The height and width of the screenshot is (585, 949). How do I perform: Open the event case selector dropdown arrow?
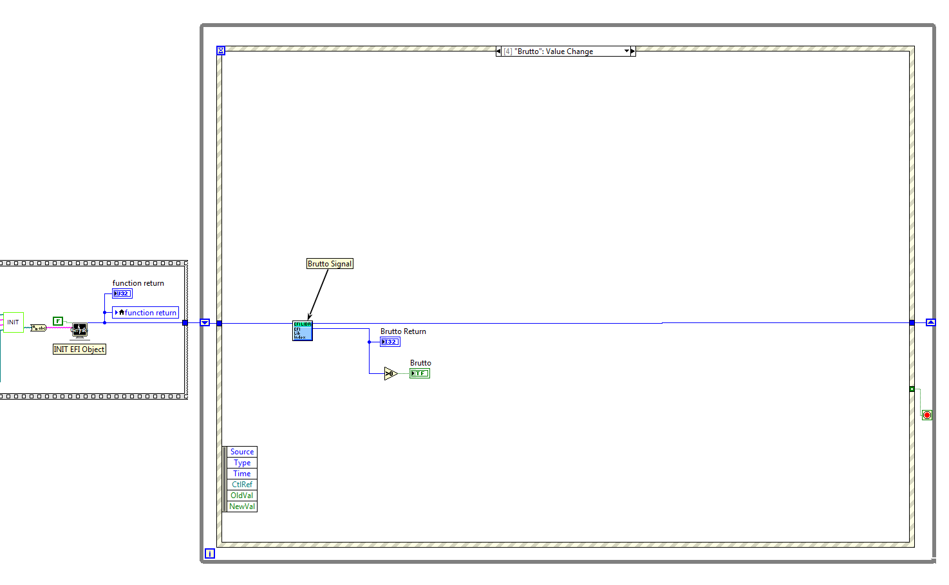[x=626, y=51]
